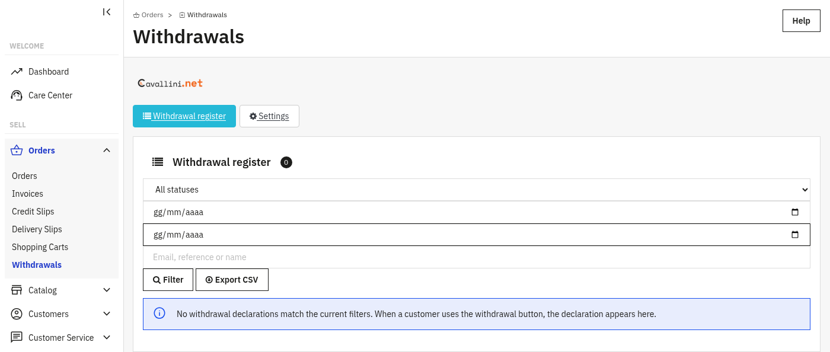830x352 pixels.
Task: Open the All statuses dropdown
Action: pyautogui.click(x=477, y=190)
